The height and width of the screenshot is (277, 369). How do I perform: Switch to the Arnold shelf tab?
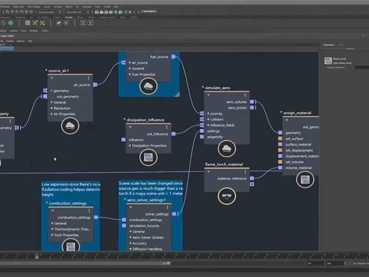tap(69, 18)
